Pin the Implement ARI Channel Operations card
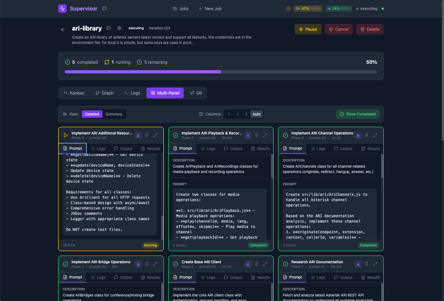The width and height of the screenshot is (444, 301). point(367,135)
